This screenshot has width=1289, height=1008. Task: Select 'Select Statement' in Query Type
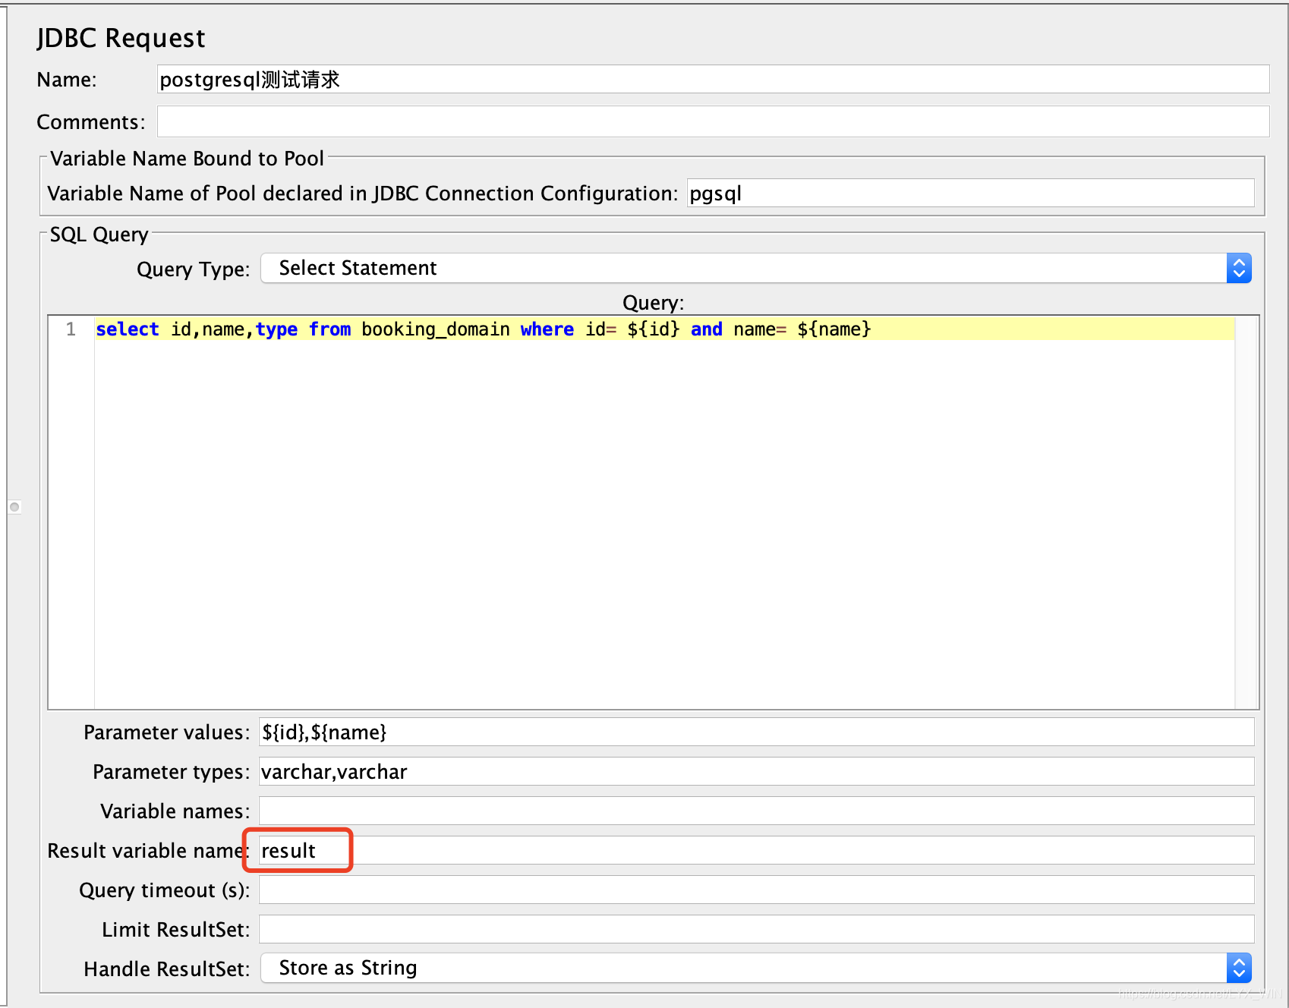(358, 268)
